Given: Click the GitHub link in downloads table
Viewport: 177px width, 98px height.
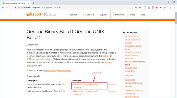Looking at the screenshot, I should (63, 84).
